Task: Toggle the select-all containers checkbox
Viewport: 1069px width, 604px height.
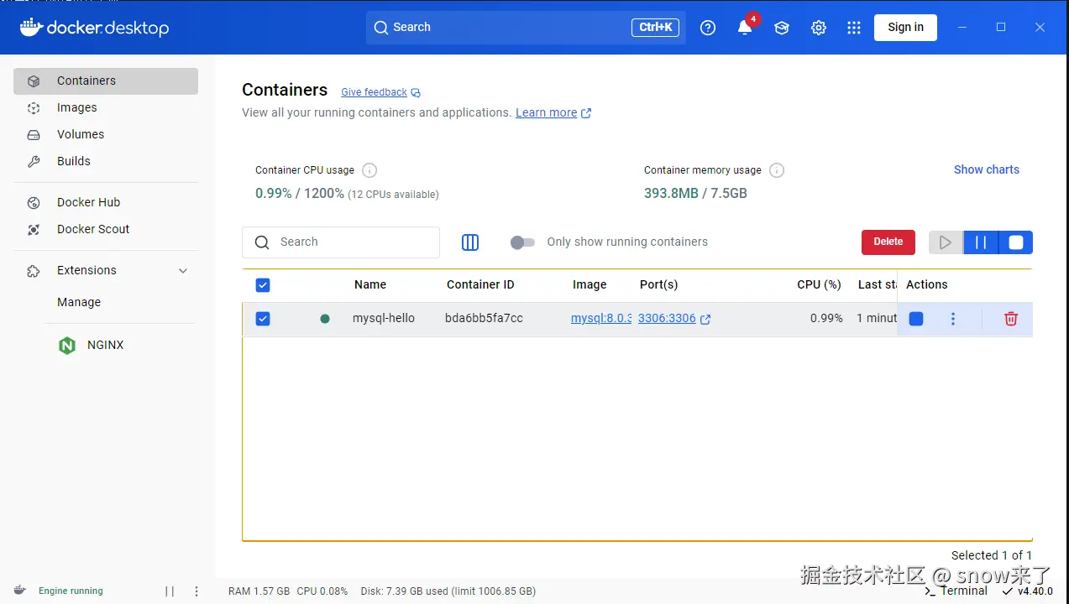Action: click(263, 285)
